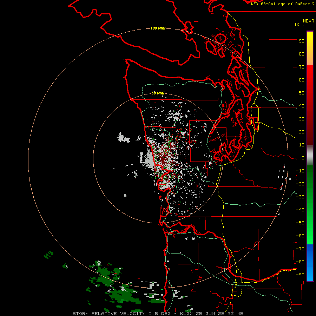
Task: Click the 30 value on velocity scale
Action: coord(302,119)
